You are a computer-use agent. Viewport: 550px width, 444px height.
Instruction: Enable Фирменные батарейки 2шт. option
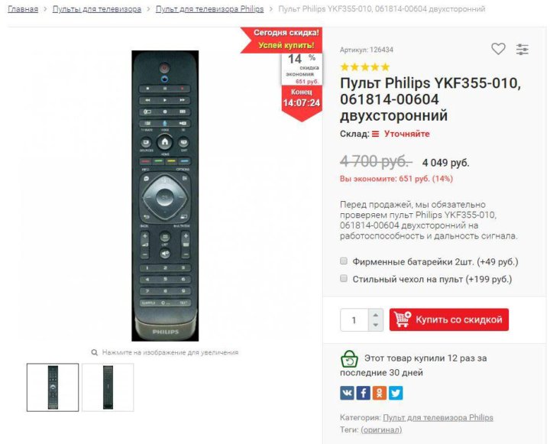(x=344, y=261)
